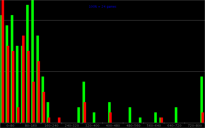Click the green bar in 640-720 range
Viewport: 205px width, 128px height.
[176, 115]
